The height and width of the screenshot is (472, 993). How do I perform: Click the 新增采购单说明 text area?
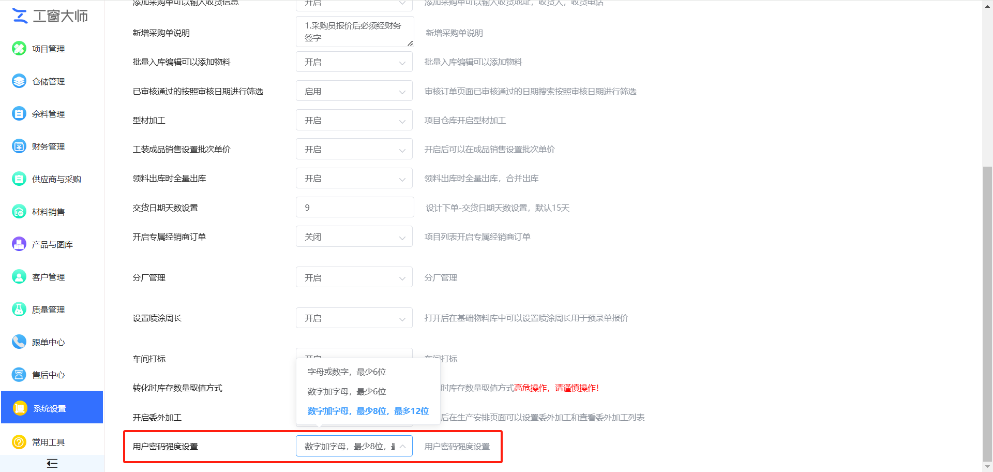(x=355, y=32)
